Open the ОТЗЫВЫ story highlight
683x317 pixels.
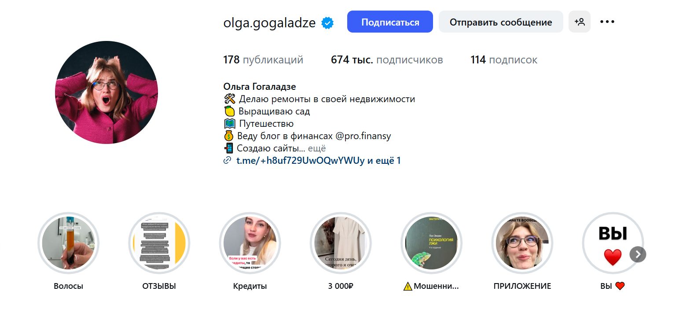pos(159,243)
